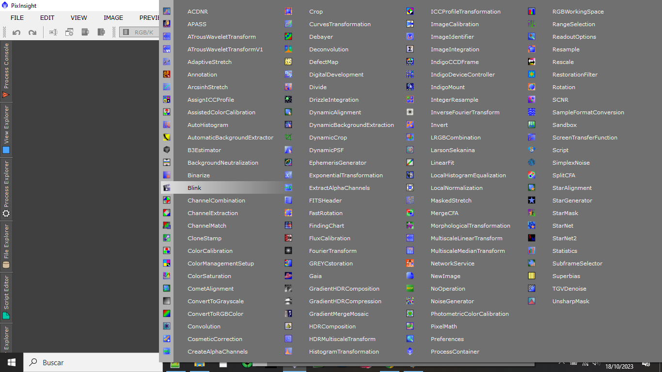Viewport: 662px width, 372px height.
Task: Click the Undo arrow in toolbar
Action: tap(16, 32)
